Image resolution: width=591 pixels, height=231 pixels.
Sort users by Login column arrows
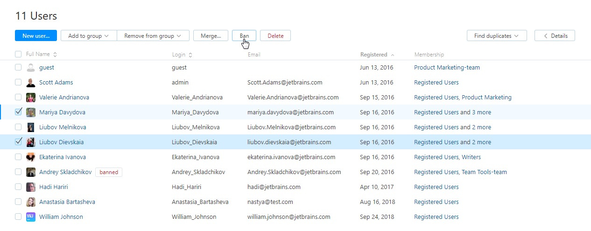click(190, 55)
